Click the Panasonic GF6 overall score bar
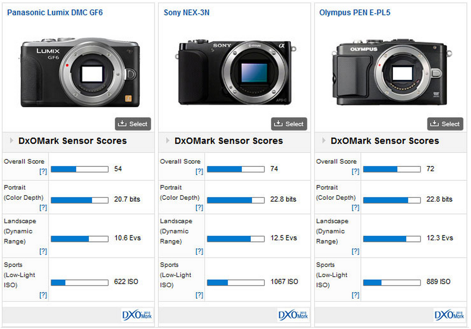This screenshot has height=329, width=471. pos(80,169)
